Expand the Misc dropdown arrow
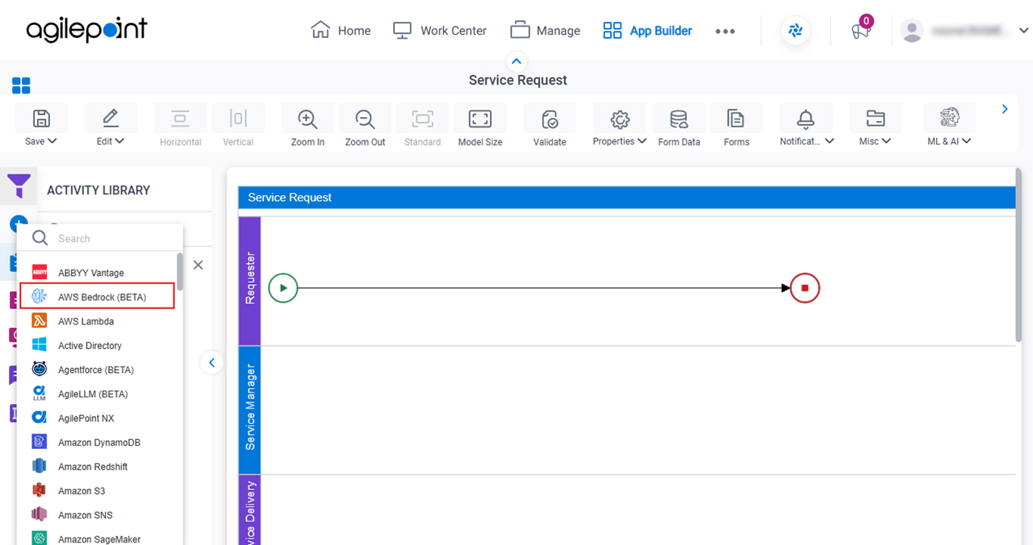This screenshot has height=545, width=1033. click(x=886, y=141)
